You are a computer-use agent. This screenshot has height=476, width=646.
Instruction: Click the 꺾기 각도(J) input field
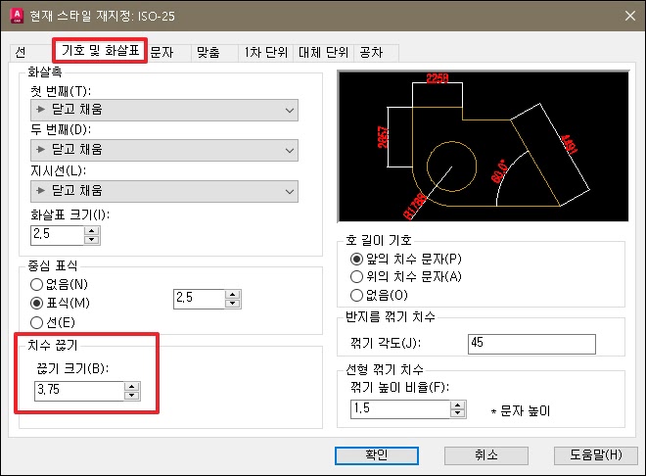pyautogui.click(x=531, y=344)
